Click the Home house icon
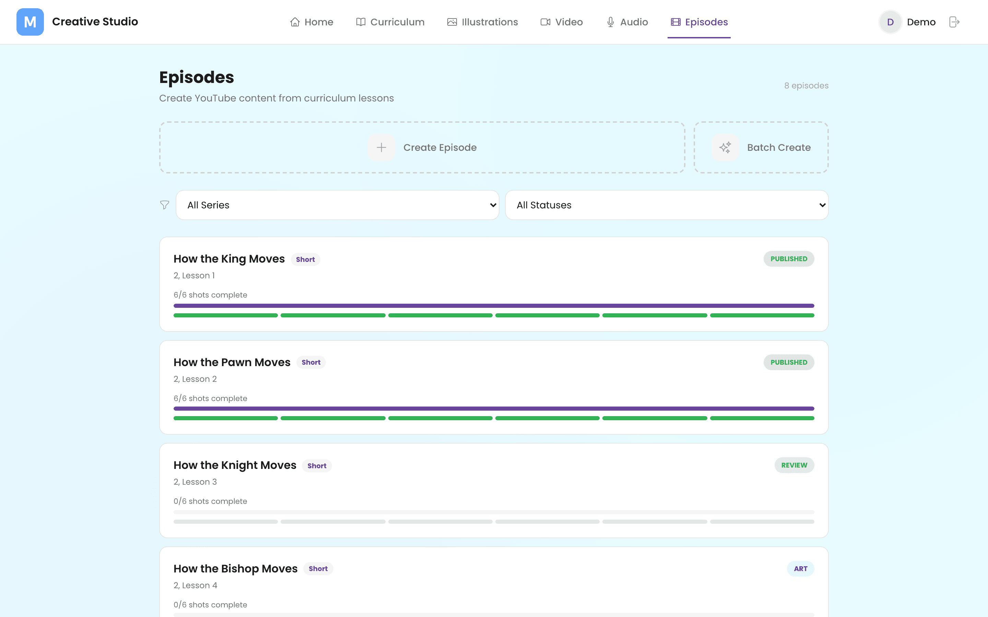Screen dimensions: 988x617 pos(295,22)
